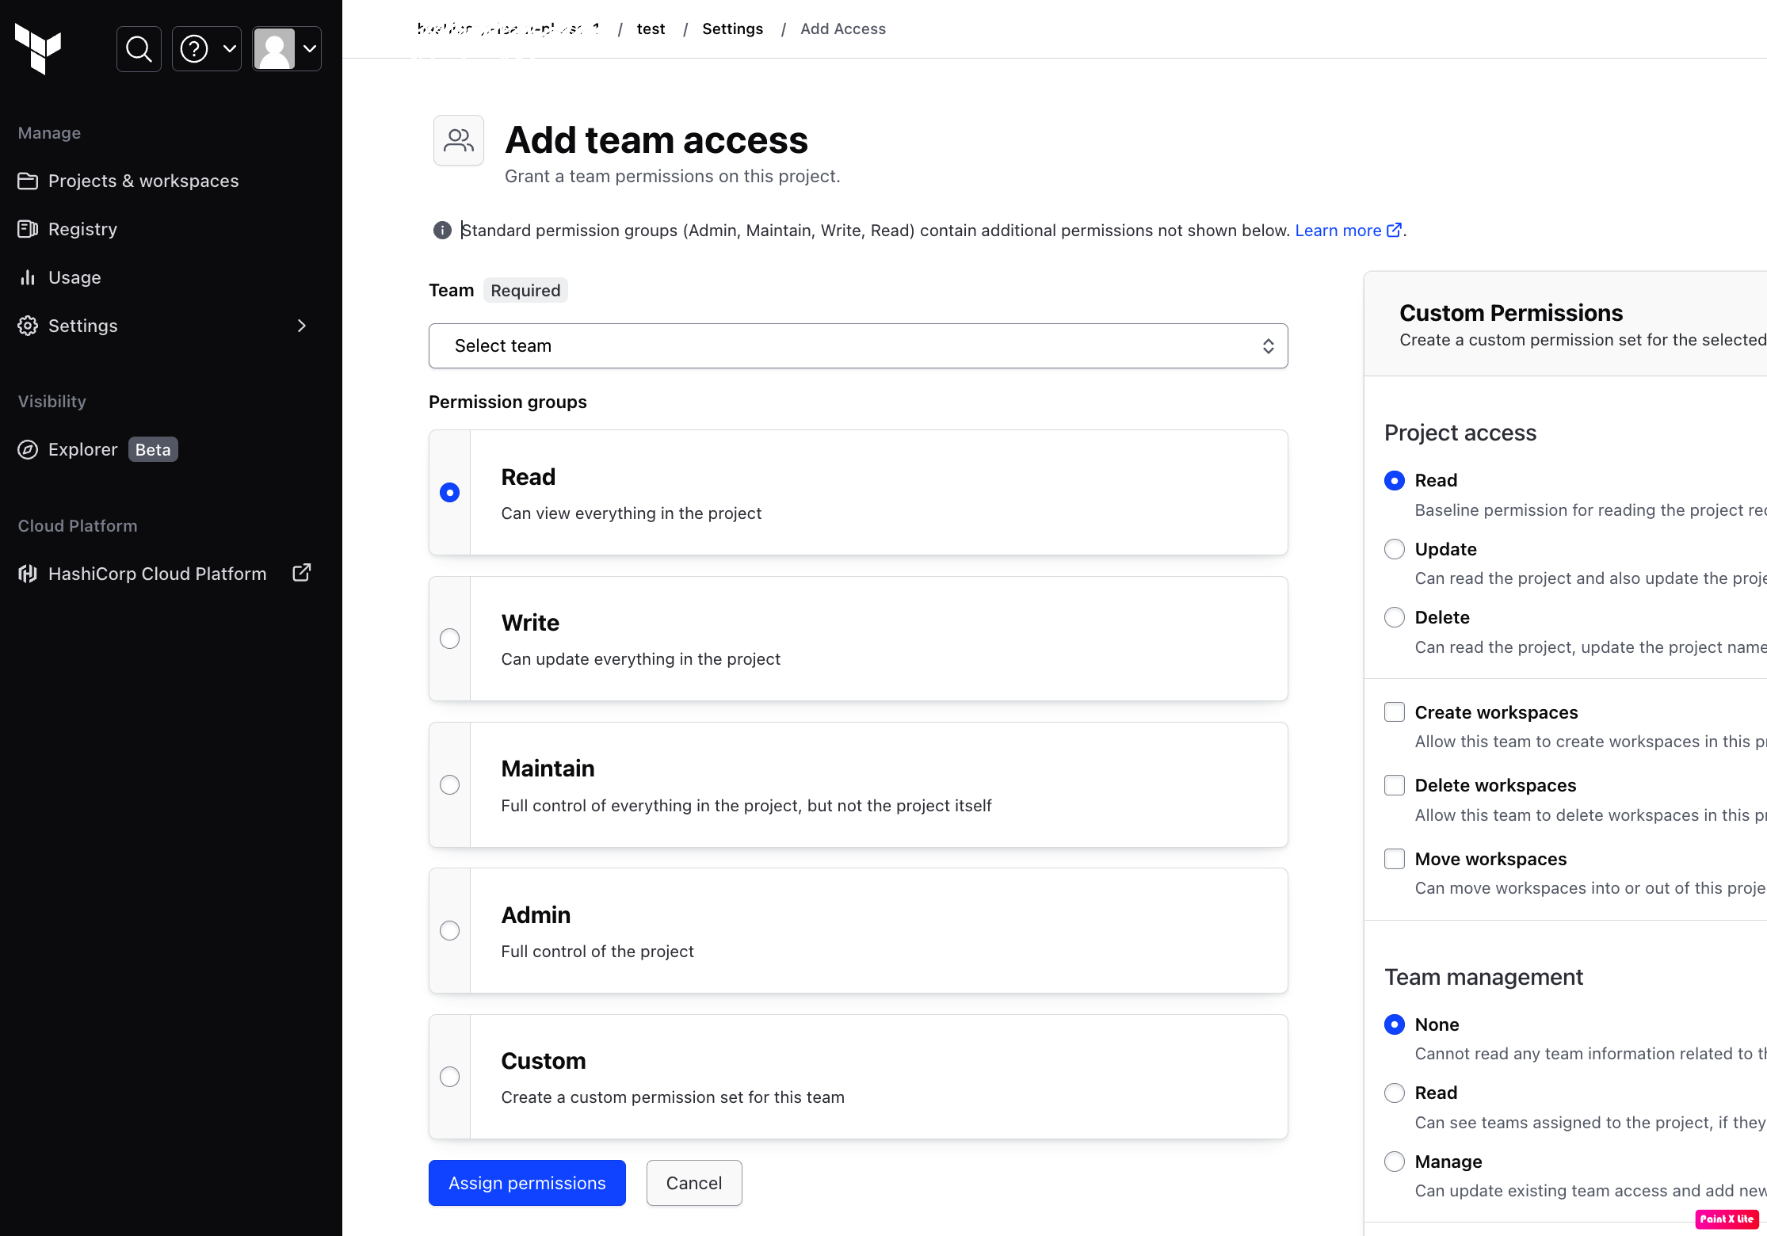Click the Usage bar chart icon
This screenshot has width=1767, height=1236.
pyautogui.click(x=28, y=277)
